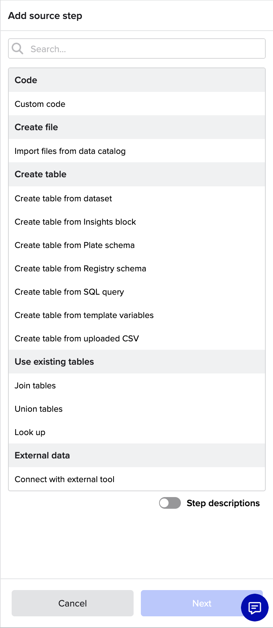Click the Create table section header

pos(137,174)
